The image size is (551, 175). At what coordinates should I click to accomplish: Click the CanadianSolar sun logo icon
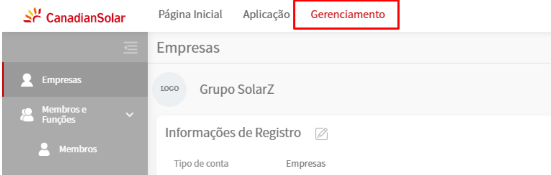[32, 16]
